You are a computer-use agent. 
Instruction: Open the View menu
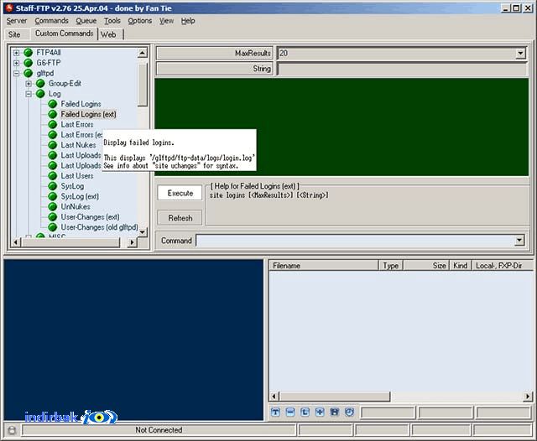point(166,21)
